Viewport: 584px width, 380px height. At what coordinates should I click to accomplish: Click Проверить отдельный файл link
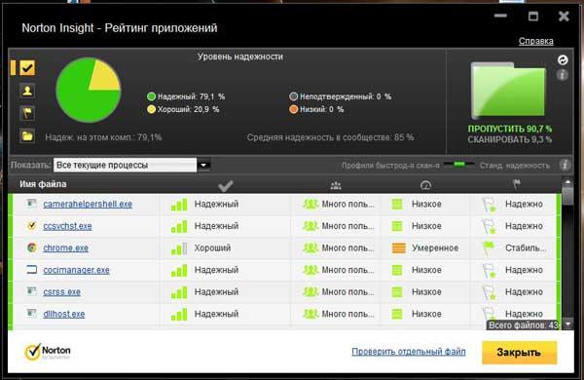(409, 352)
